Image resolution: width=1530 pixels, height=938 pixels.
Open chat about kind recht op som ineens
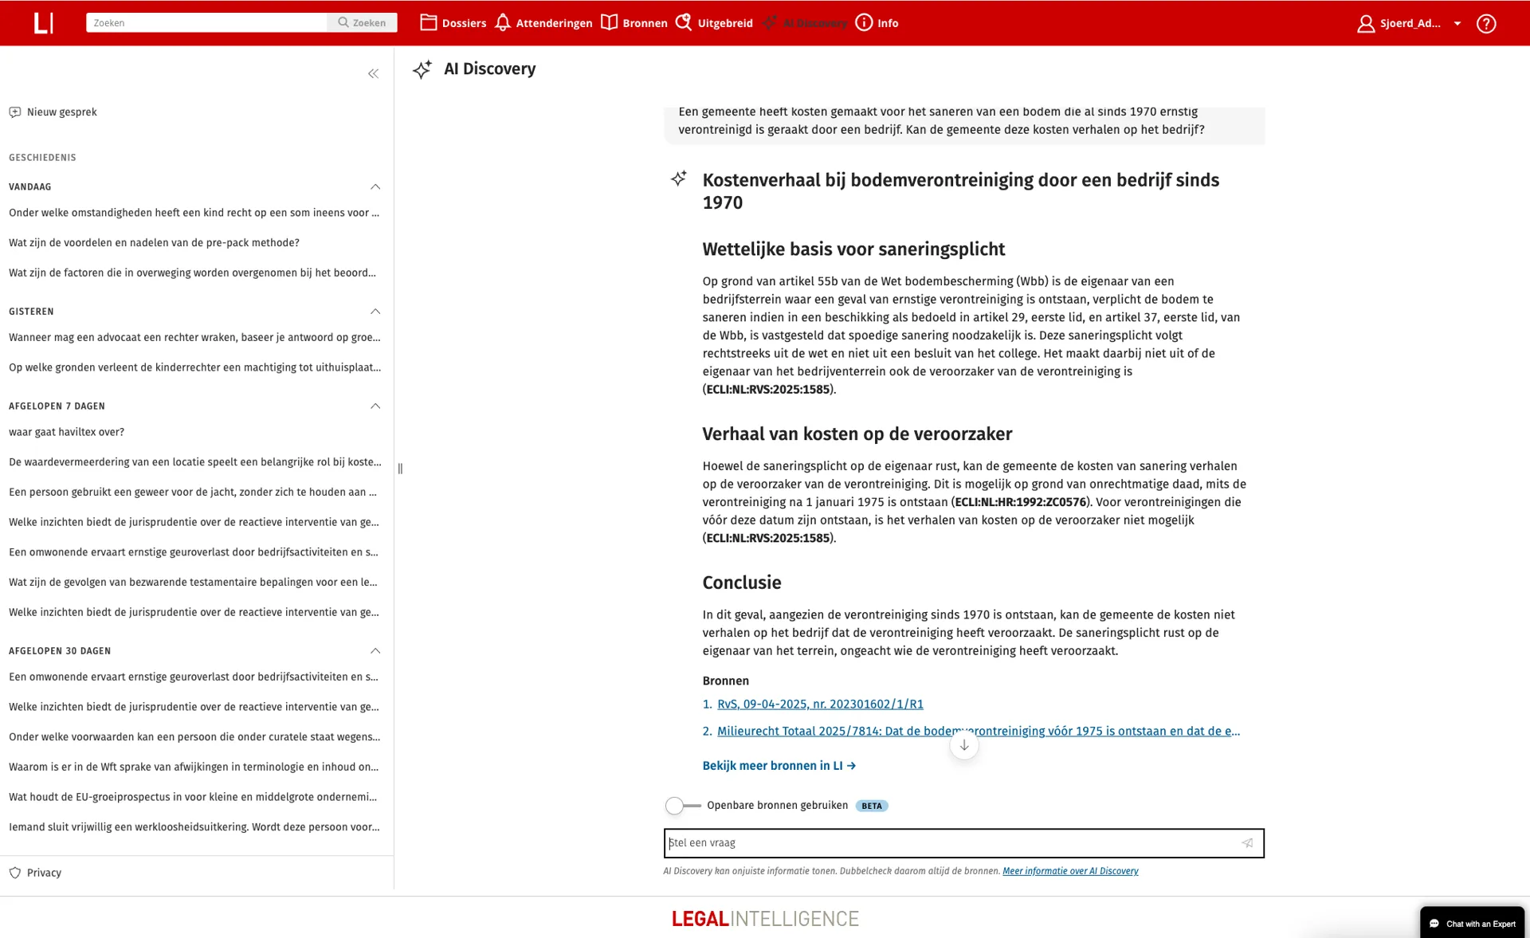tap(194, 213)
